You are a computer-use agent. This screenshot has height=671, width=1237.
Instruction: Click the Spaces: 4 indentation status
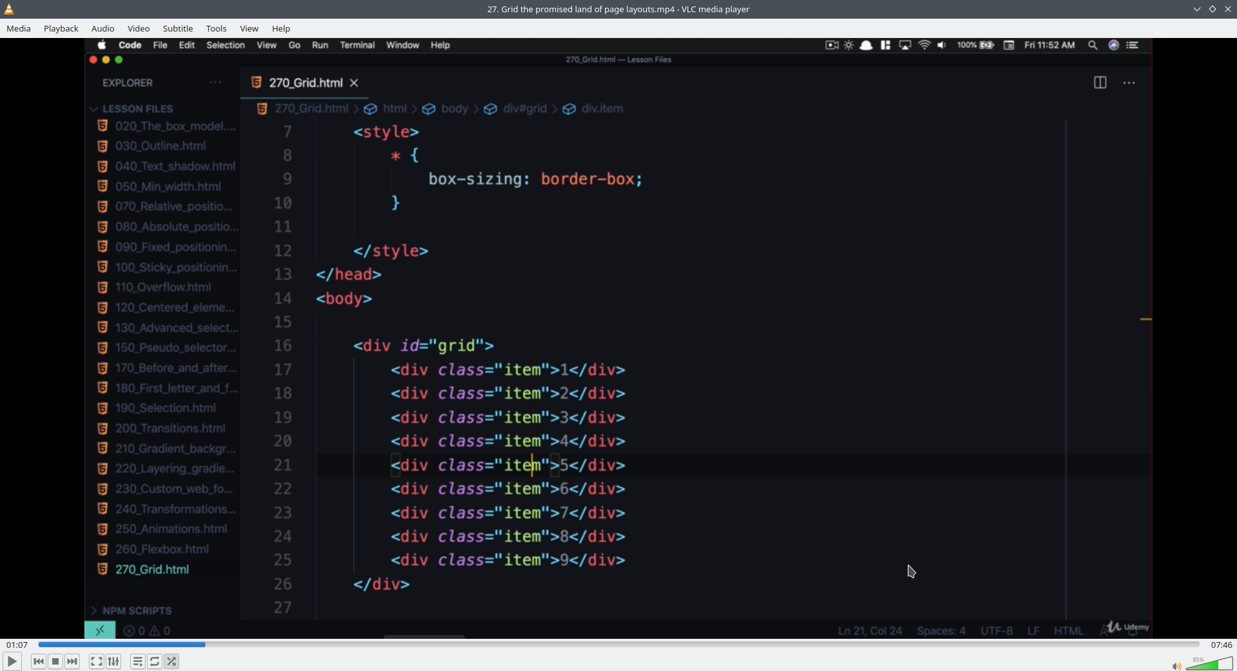point(941,631)
